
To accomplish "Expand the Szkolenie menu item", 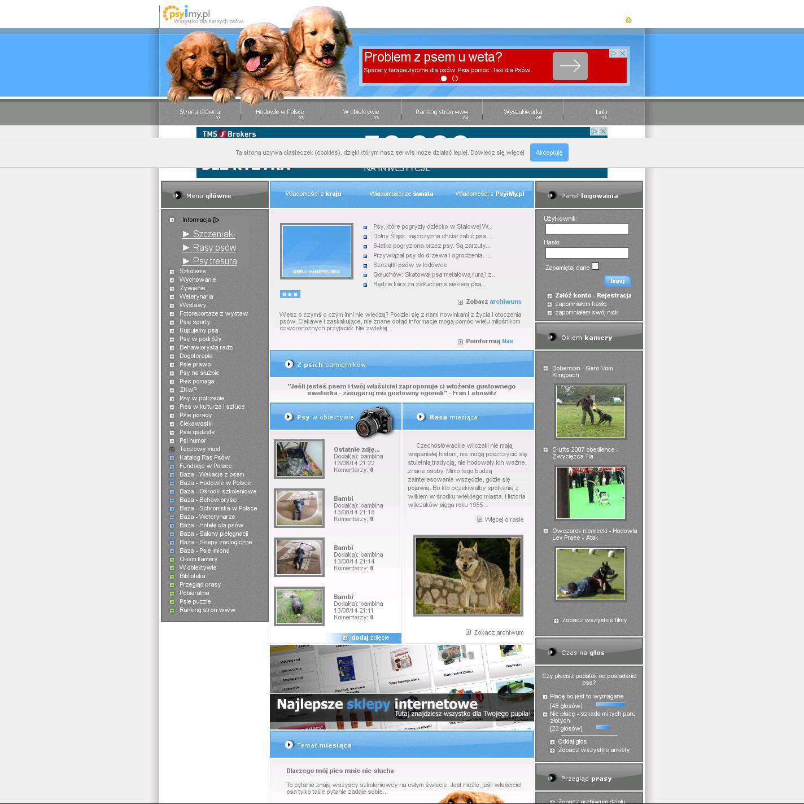I will coord(172,272).
